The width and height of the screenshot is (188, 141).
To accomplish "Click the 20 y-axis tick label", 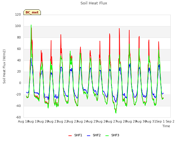I will (x=19, y=72).
